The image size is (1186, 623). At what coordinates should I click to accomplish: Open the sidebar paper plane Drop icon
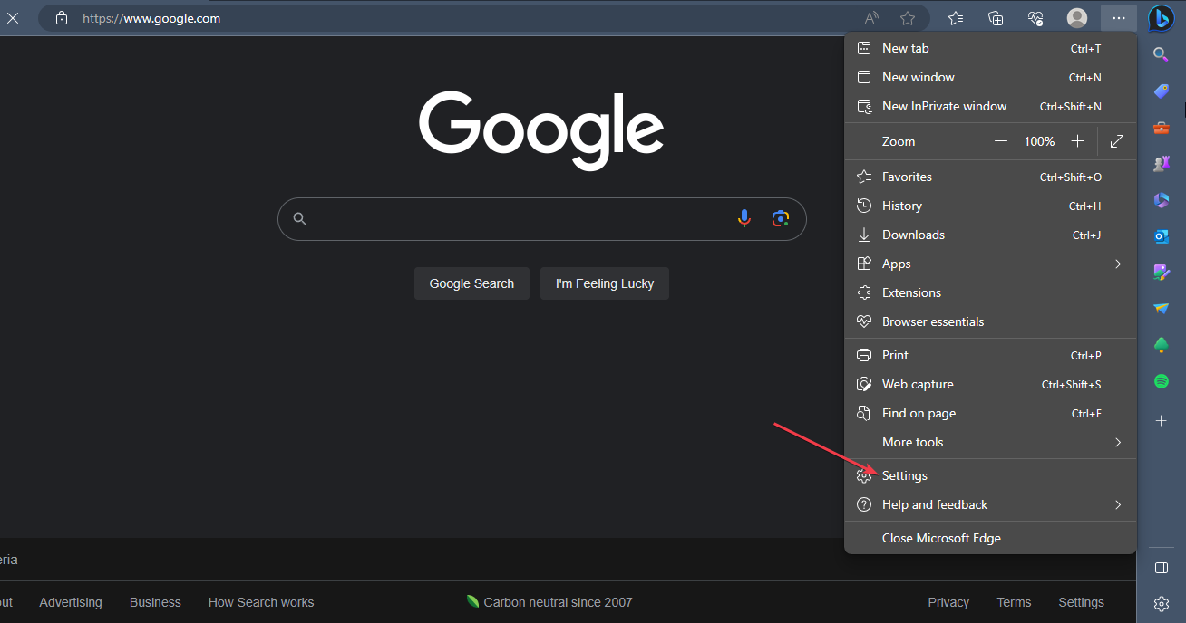pos(1161,309)
